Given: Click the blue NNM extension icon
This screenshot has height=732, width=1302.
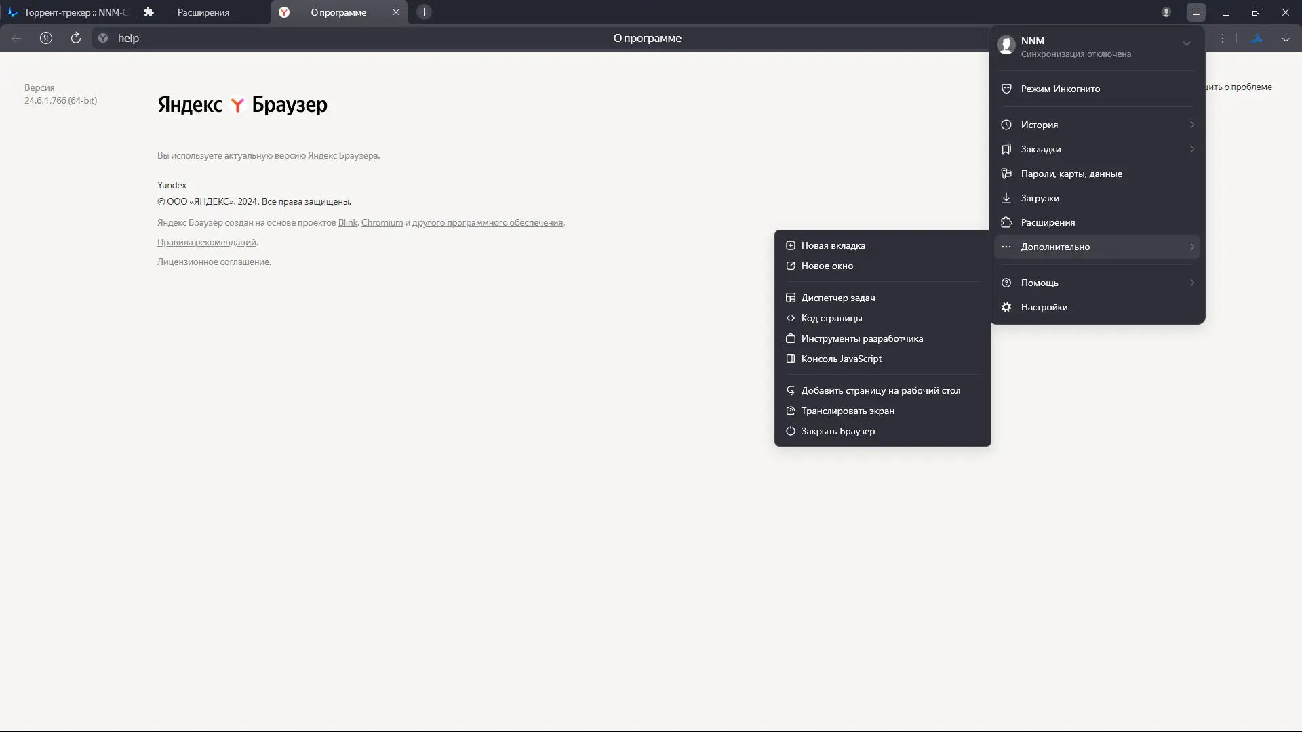Looking at the screenshot, I should click(1257, 39).
